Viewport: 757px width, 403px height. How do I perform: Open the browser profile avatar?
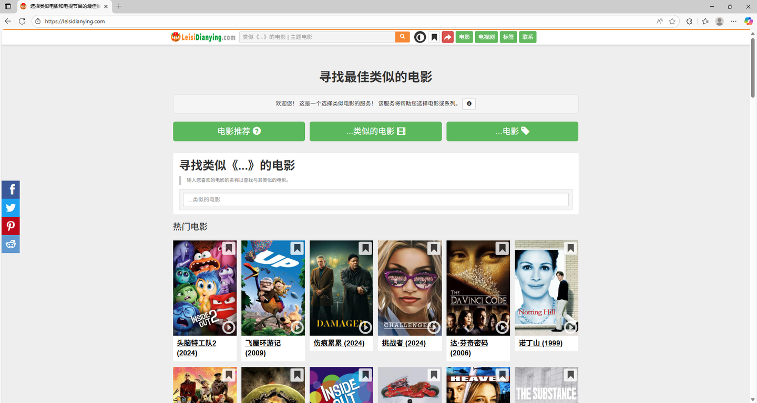click(720, 22)
